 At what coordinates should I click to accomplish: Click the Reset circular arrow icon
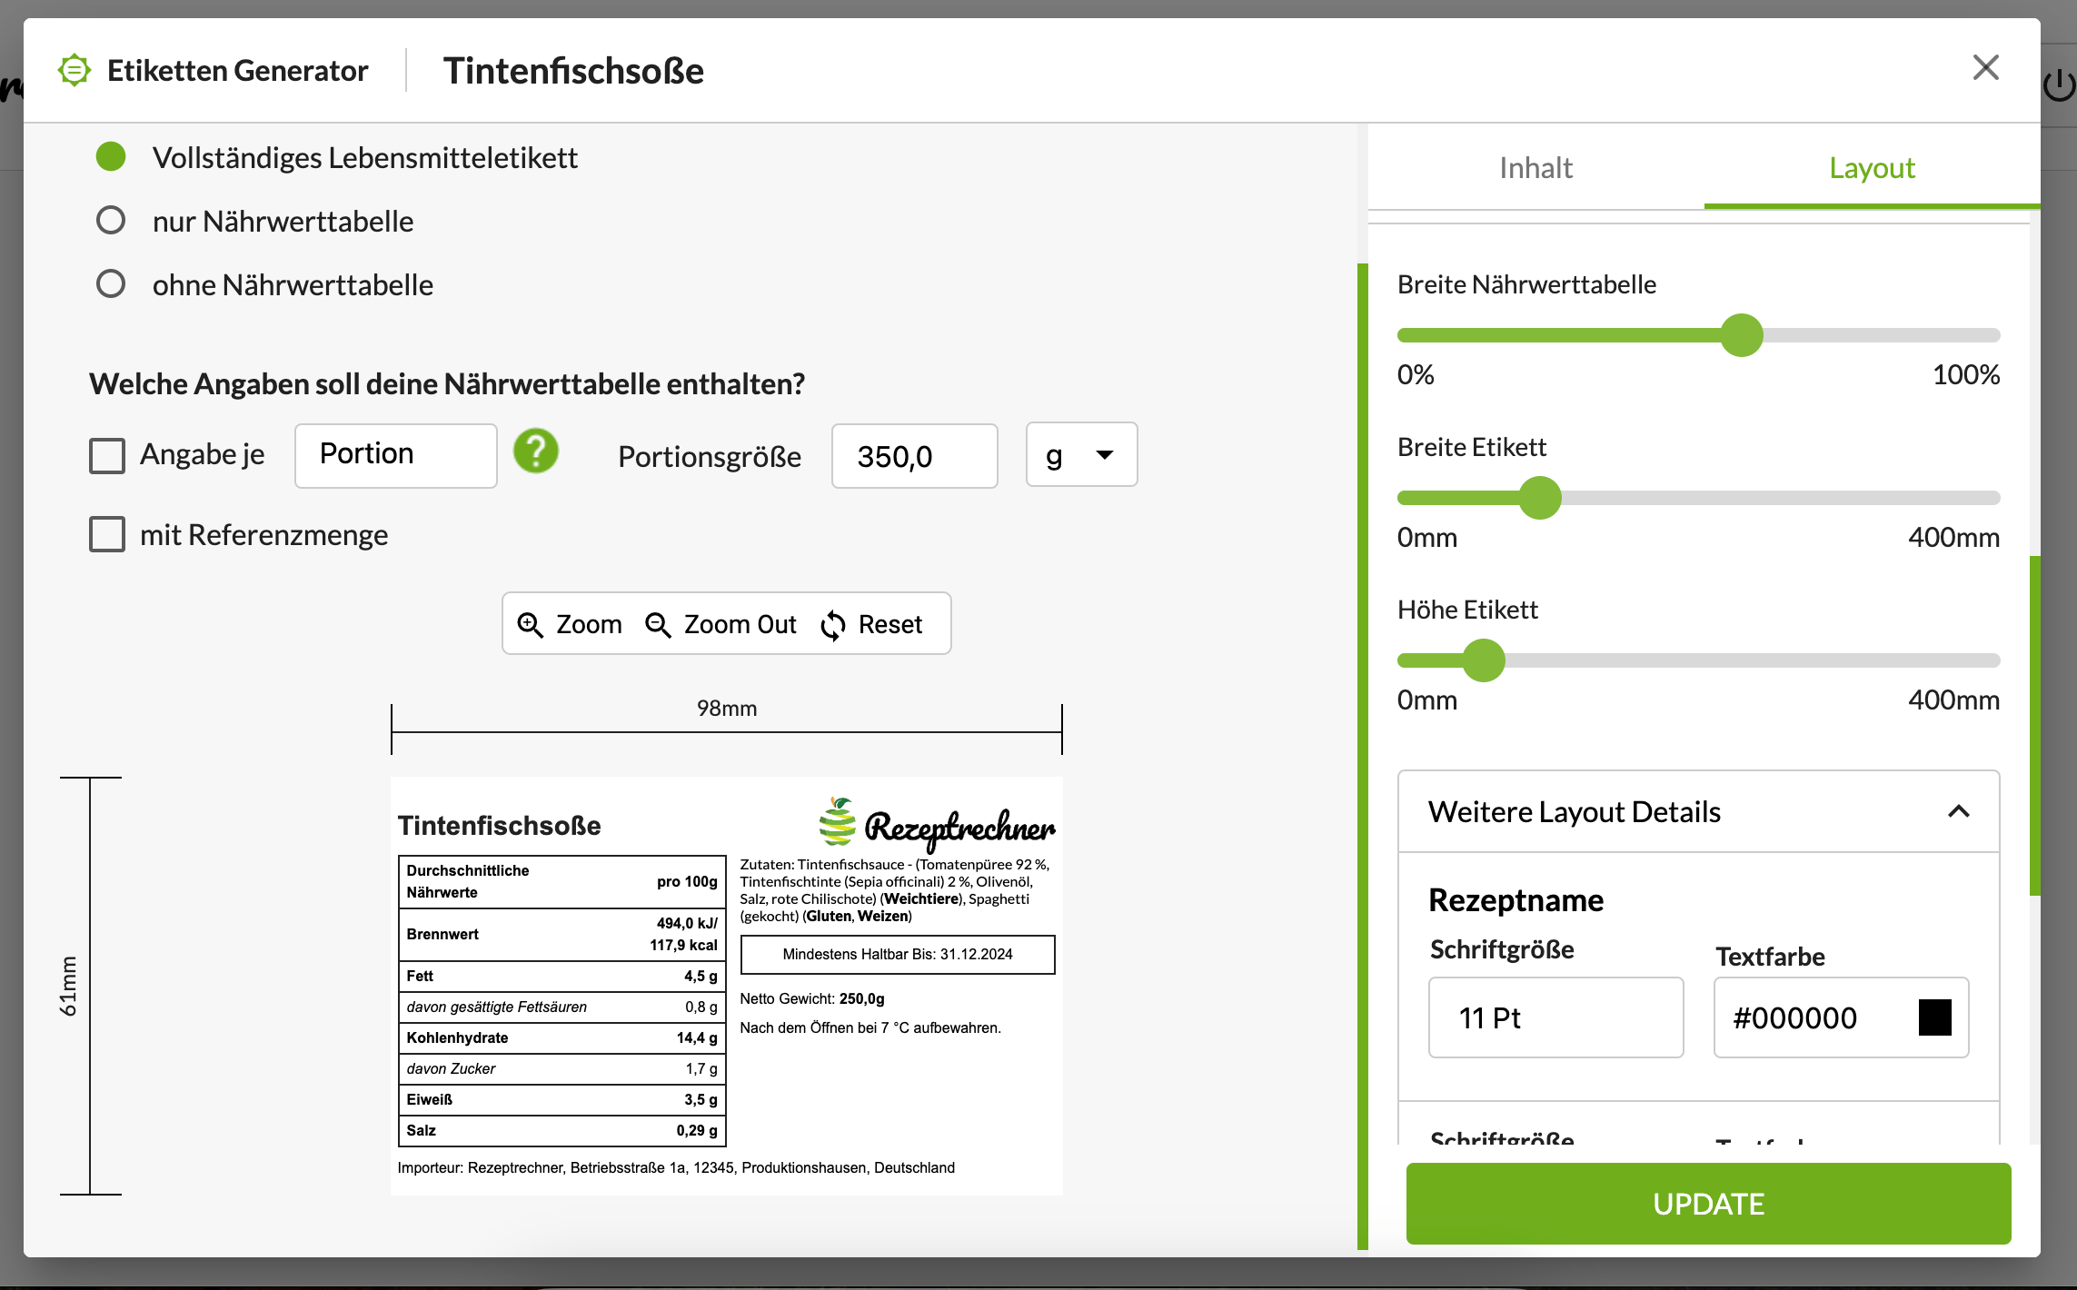(833, 622)
